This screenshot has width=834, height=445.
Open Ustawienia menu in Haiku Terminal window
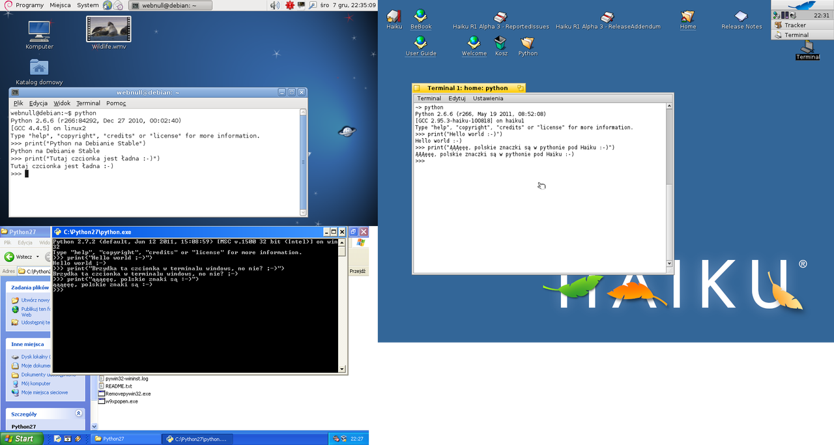point(488,98)
